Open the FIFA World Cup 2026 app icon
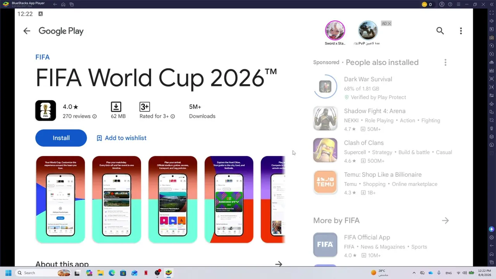The image size is (496, 279). (46, 110)
